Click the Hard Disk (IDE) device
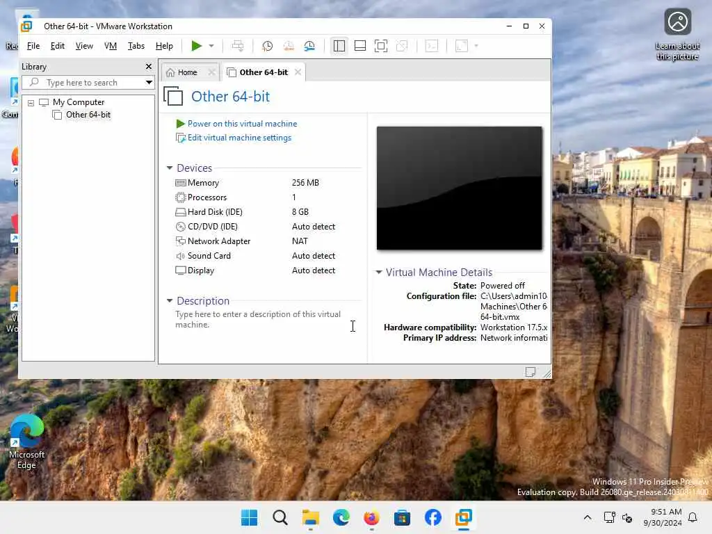Image resolution: width=712 pixels, height=534 pixels. [x=215, y=212]
